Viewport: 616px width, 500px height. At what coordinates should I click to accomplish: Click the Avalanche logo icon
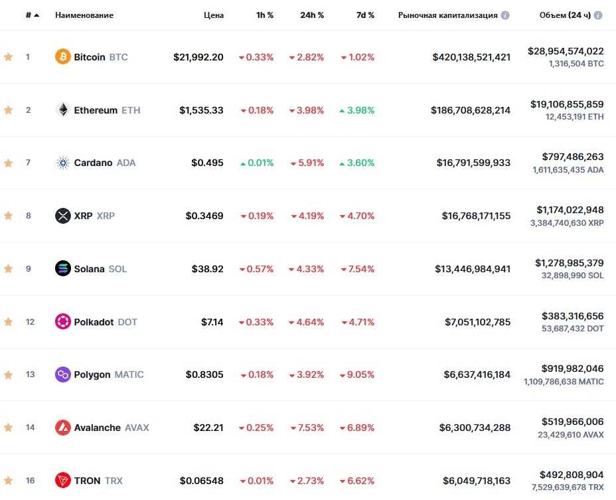63,428
